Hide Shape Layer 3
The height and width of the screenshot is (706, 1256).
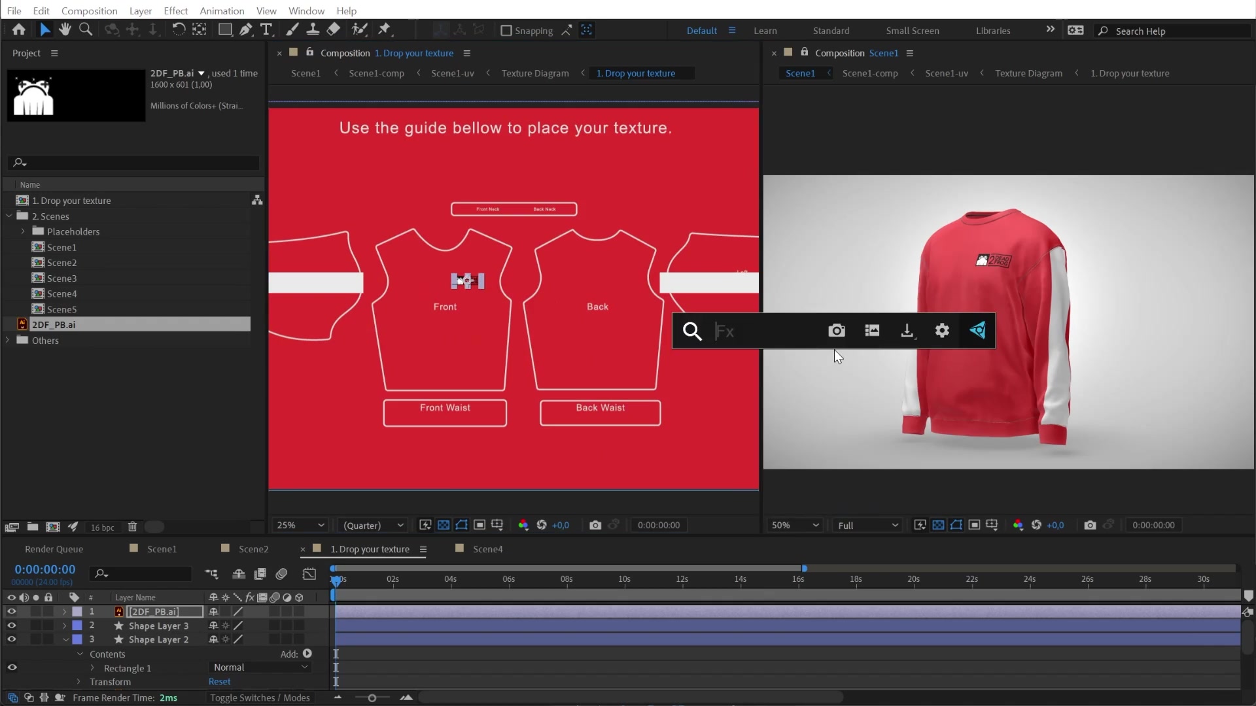pyautogui.click(x=12, y=626)
